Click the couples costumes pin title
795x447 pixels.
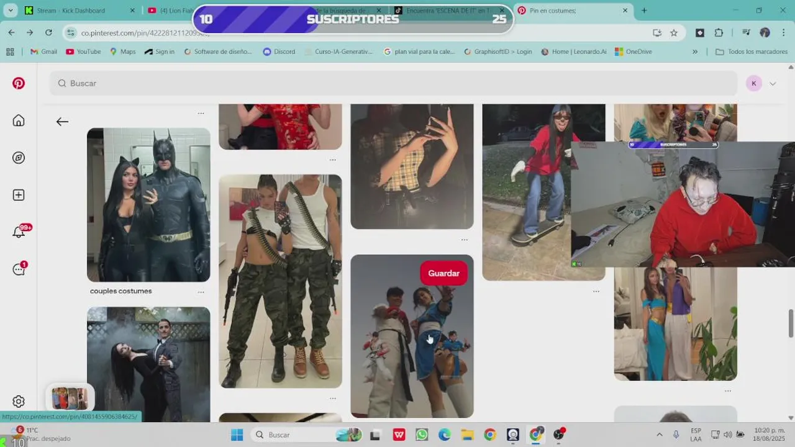pyautogui.click(x=121, y=291)
